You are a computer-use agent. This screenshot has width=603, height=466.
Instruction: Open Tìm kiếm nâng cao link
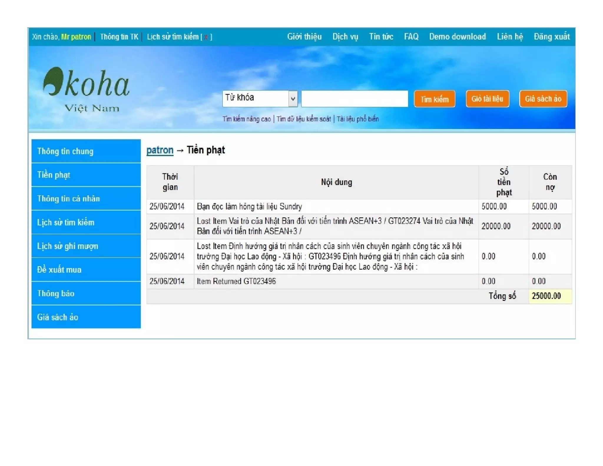(x=246, y=119)
